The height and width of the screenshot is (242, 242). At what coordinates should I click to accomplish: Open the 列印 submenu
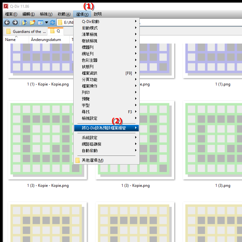(x=106, y=93)
